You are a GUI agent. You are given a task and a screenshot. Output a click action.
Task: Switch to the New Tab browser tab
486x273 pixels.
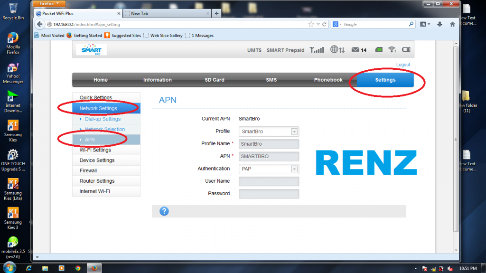coord(167,13)
